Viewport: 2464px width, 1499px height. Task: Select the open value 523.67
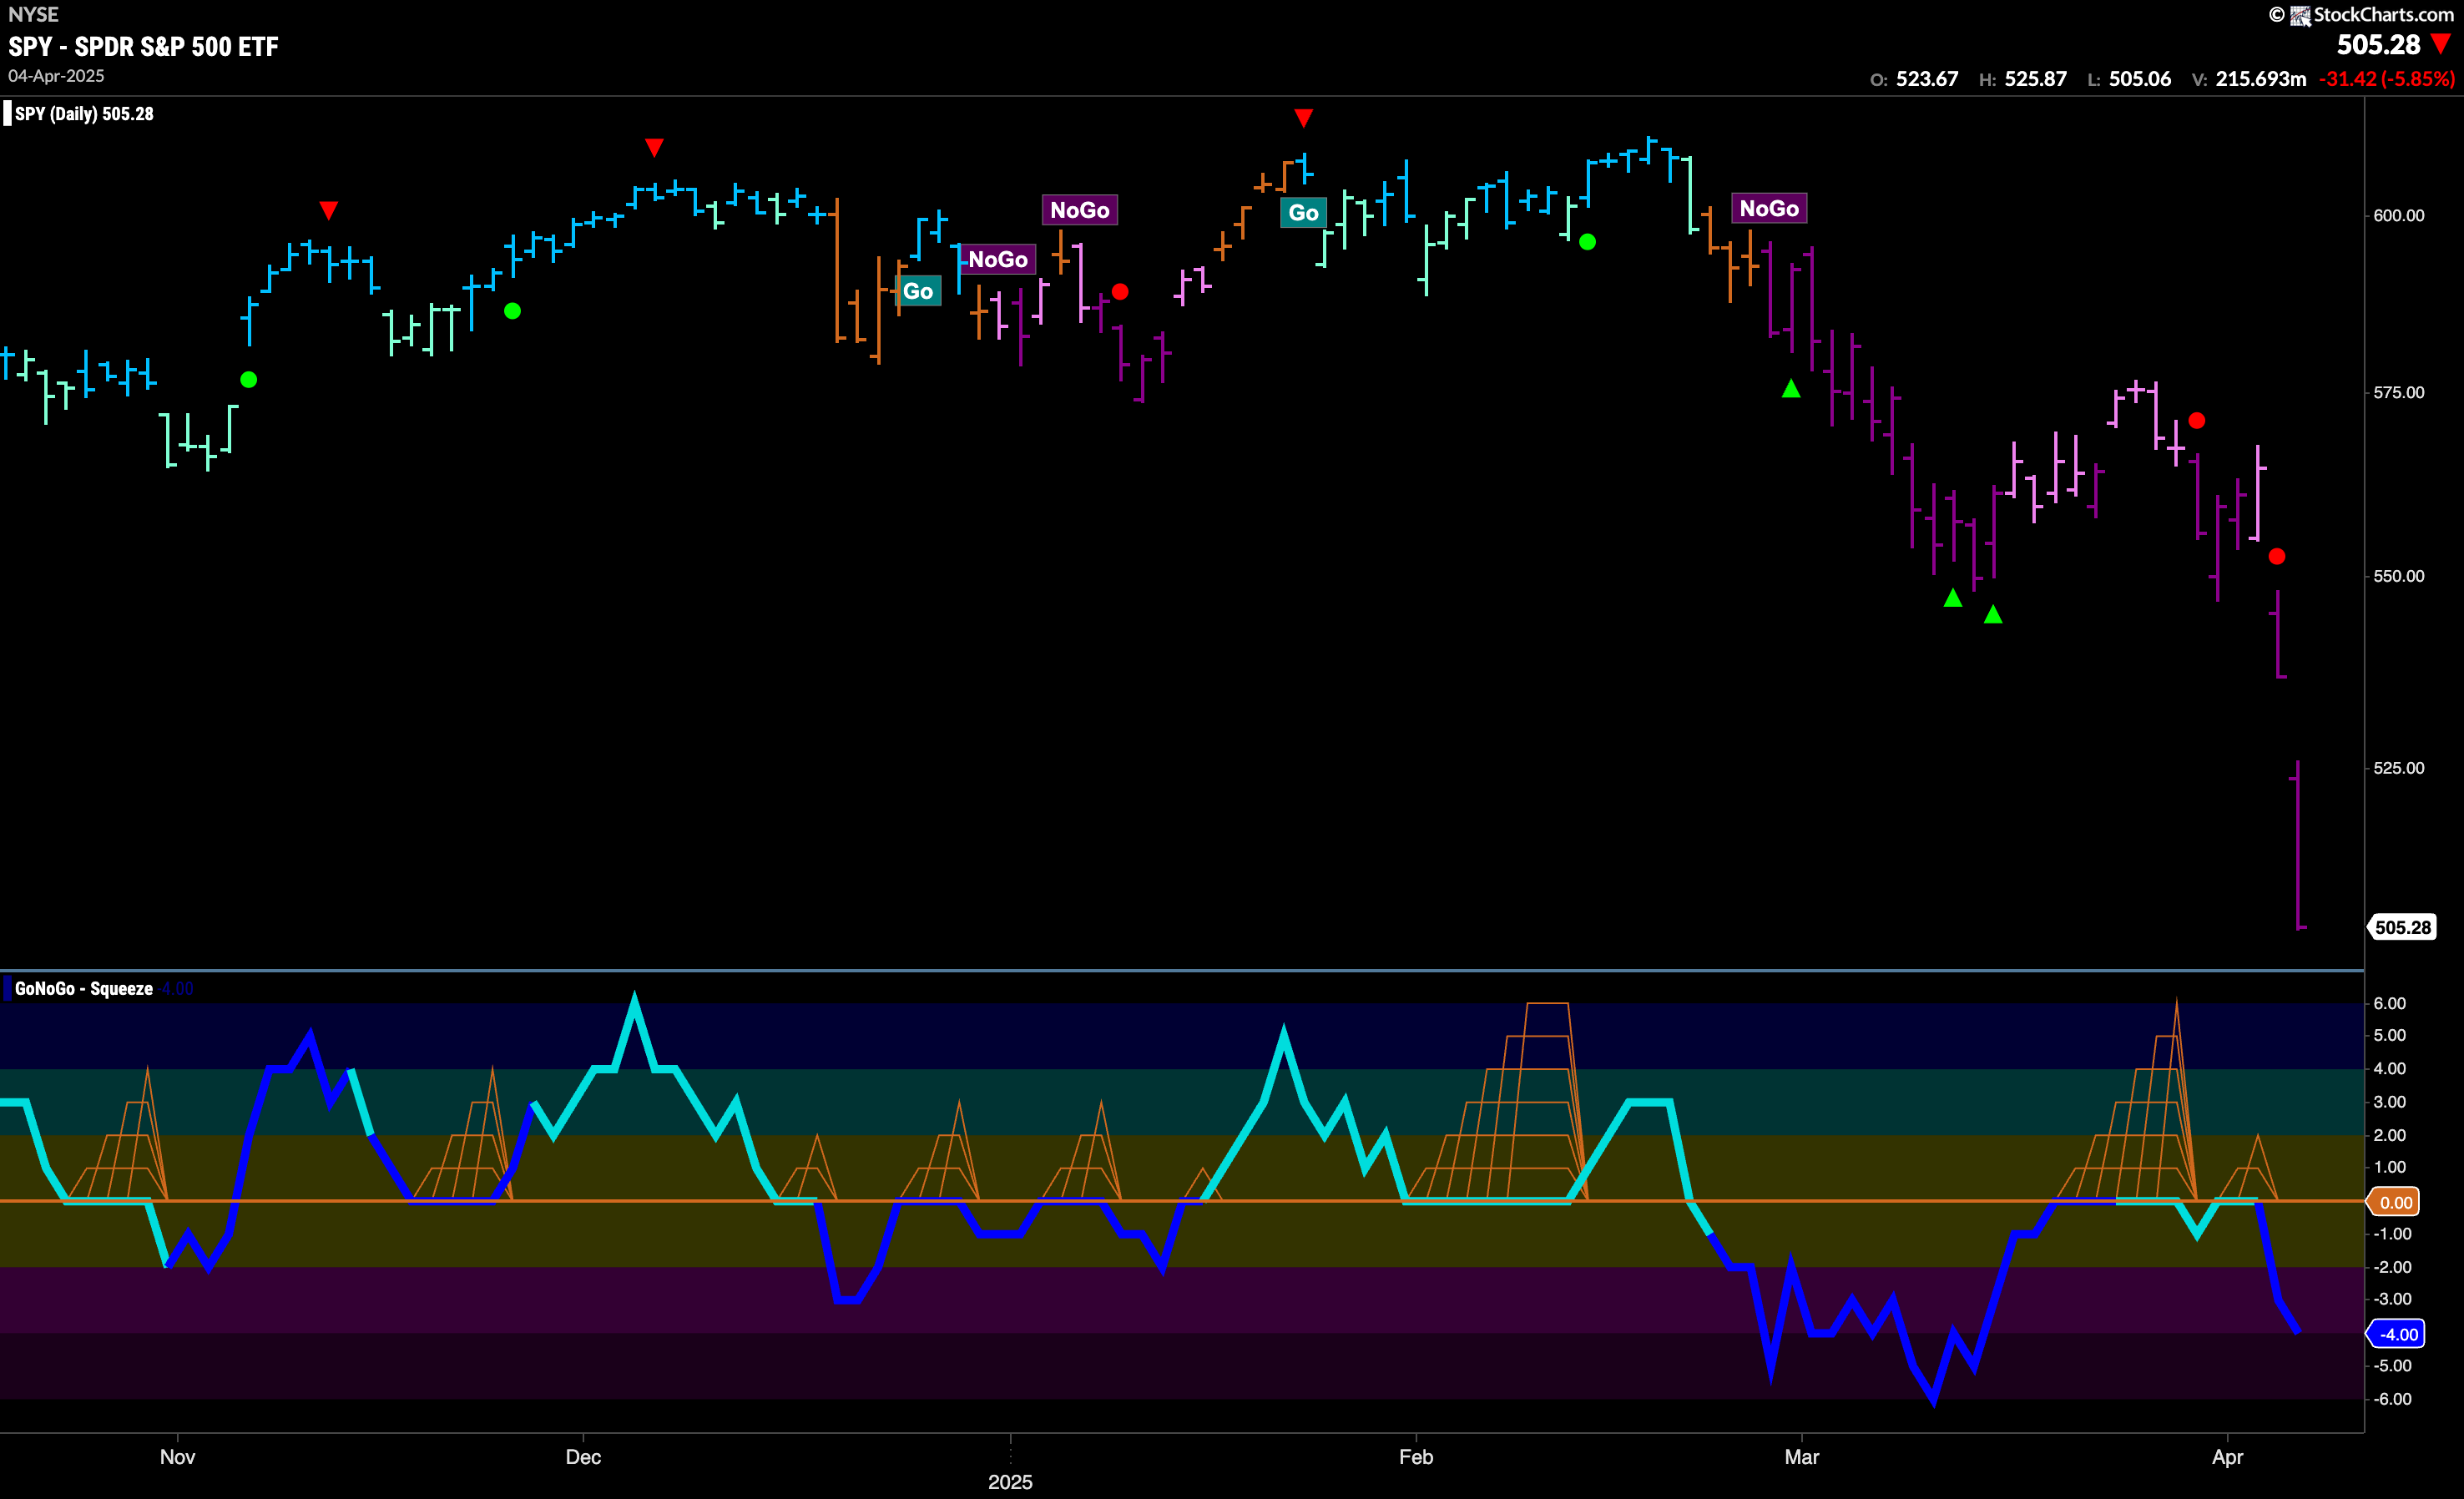1926,79
